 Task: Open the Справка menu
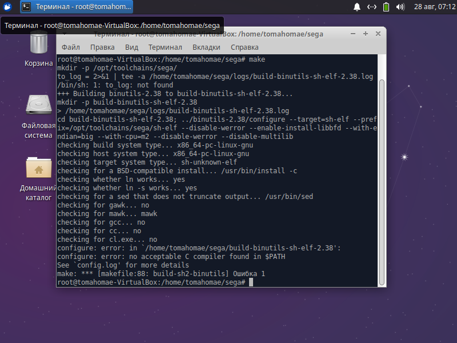pos(244,47)
